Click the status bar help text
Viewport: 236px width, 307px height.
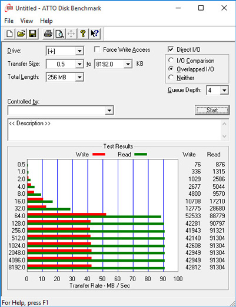tap(25, 302)
